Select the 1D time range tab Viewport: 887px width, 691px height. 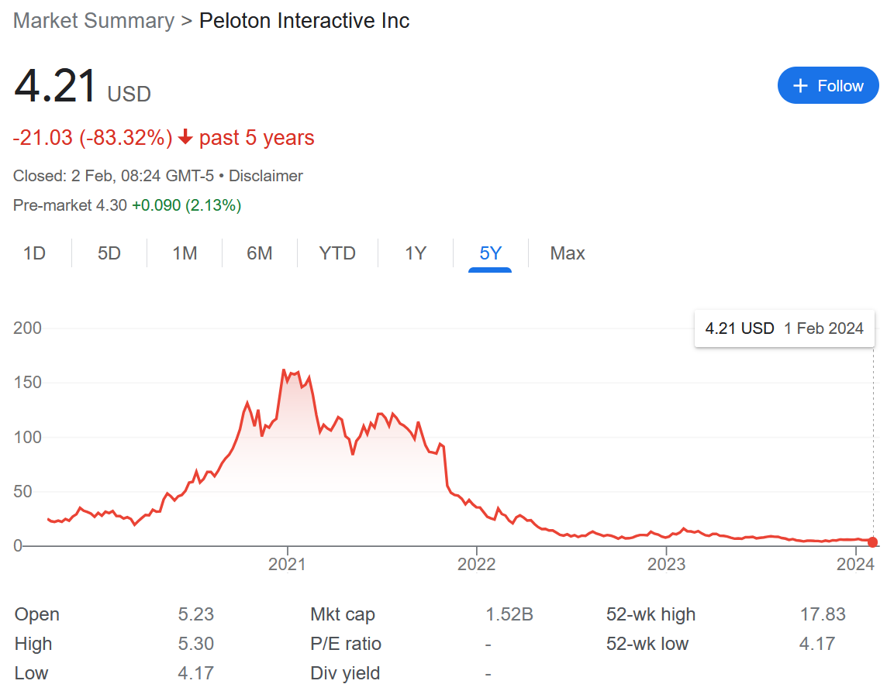point(34,253)
